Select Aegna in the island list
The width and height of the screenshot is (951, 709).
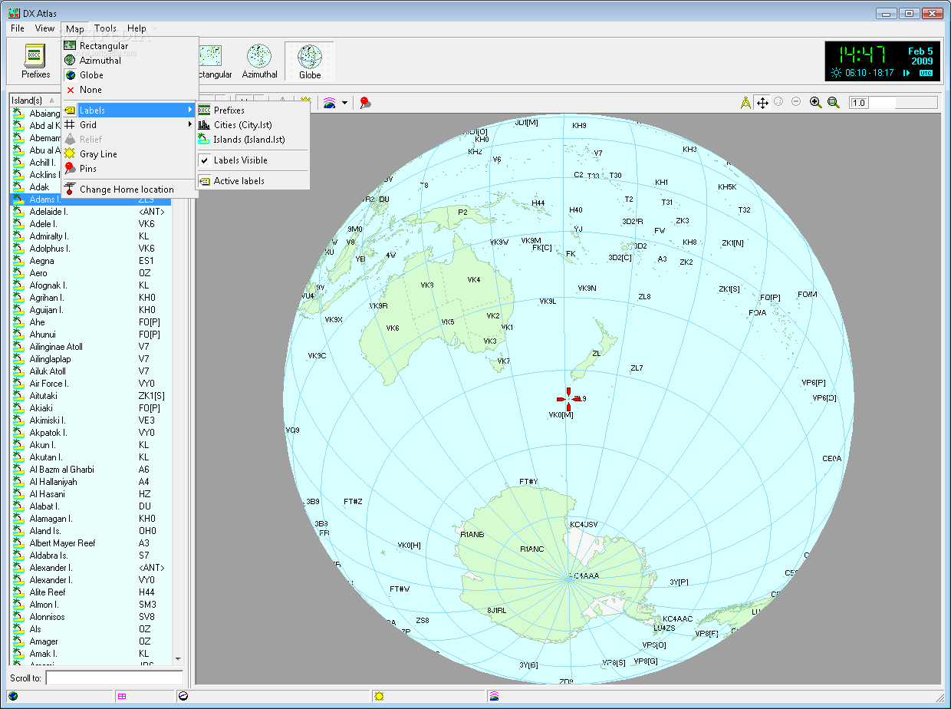coord(91,261)
